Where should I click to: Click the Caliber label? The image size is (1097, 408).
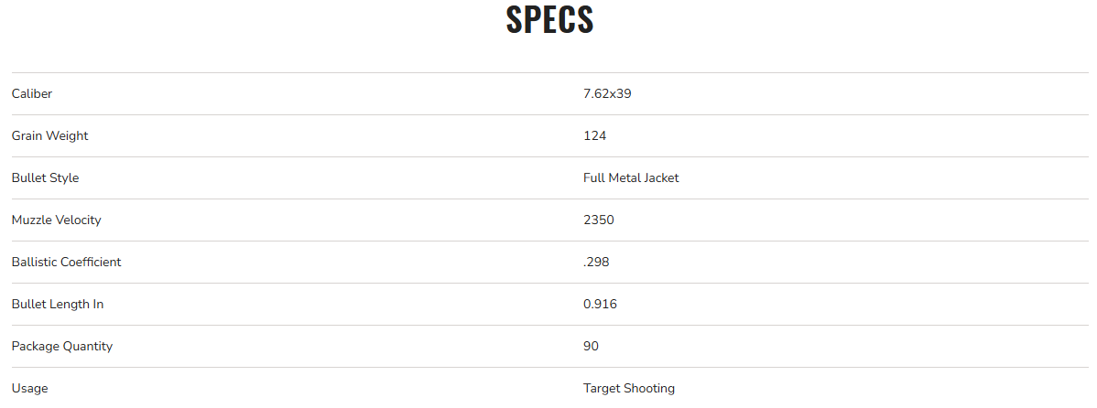pos(32,93)
